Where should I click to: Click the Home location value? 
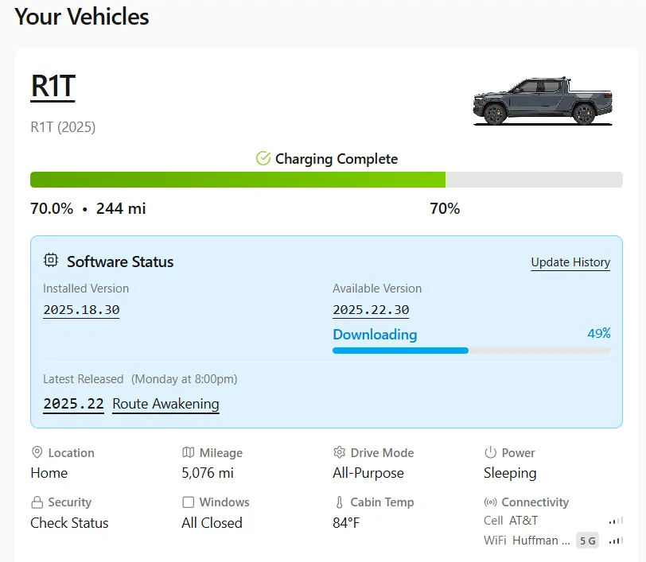click(49, 473)
